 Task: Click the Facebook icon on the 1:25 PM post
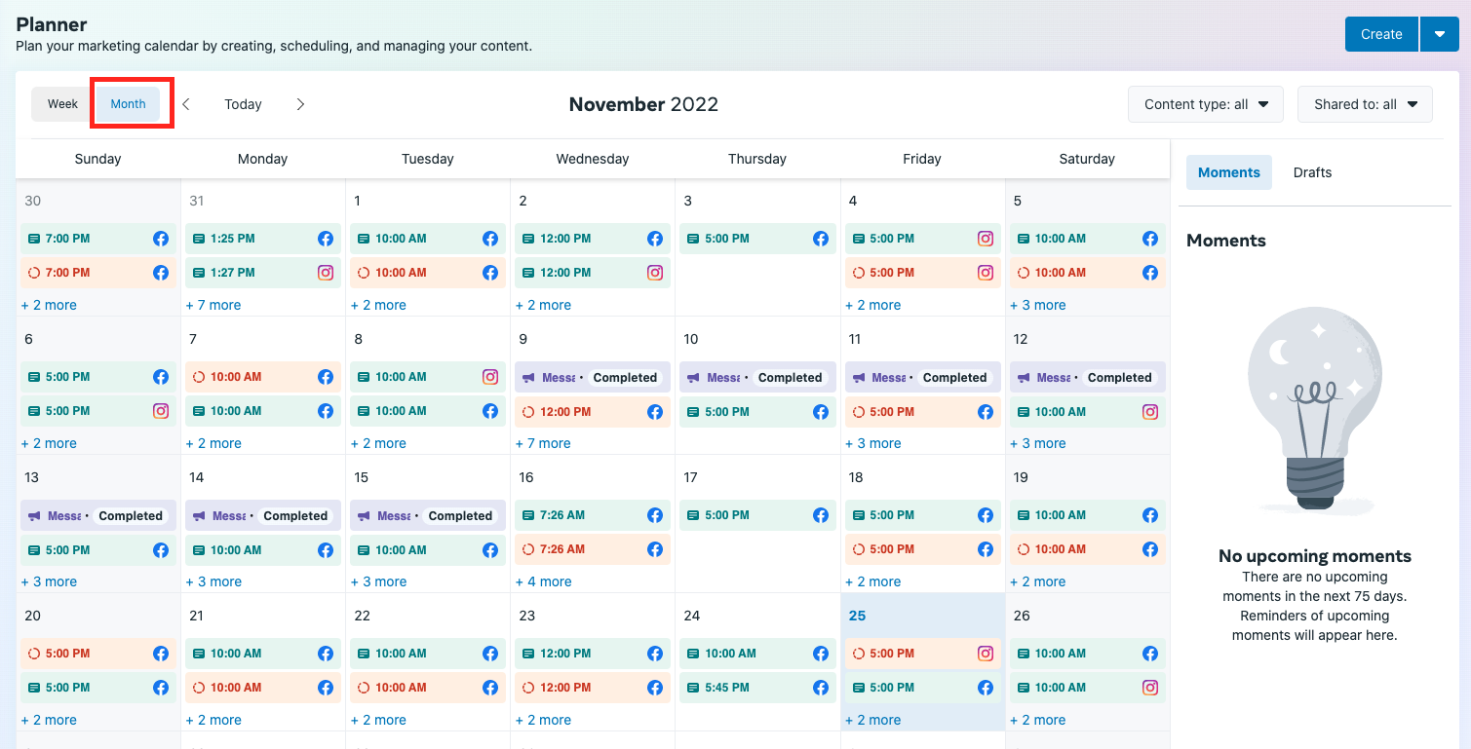(x=326, y=239)
